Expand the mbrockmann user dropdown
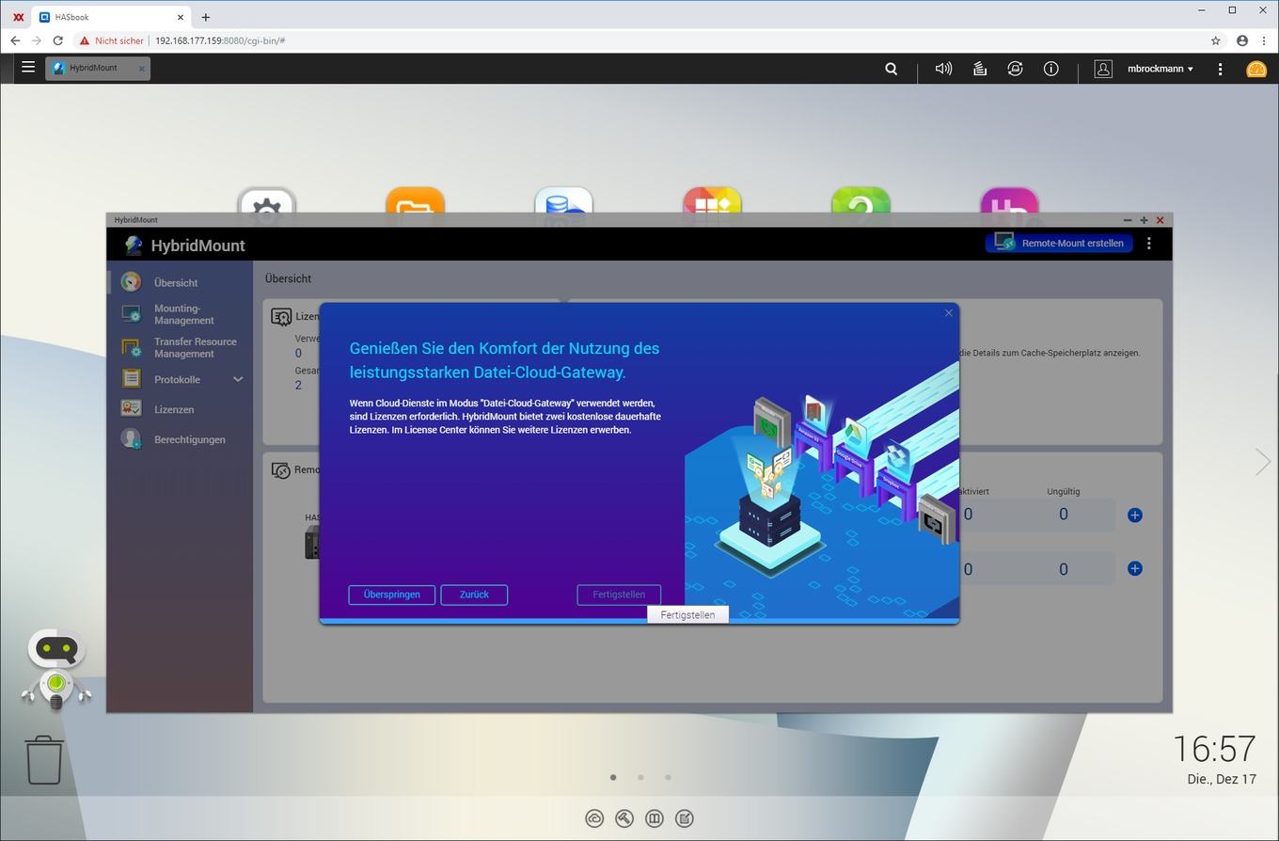Image resolution: width=1279 pixels, height=841 pixels. click(1161, 69)
